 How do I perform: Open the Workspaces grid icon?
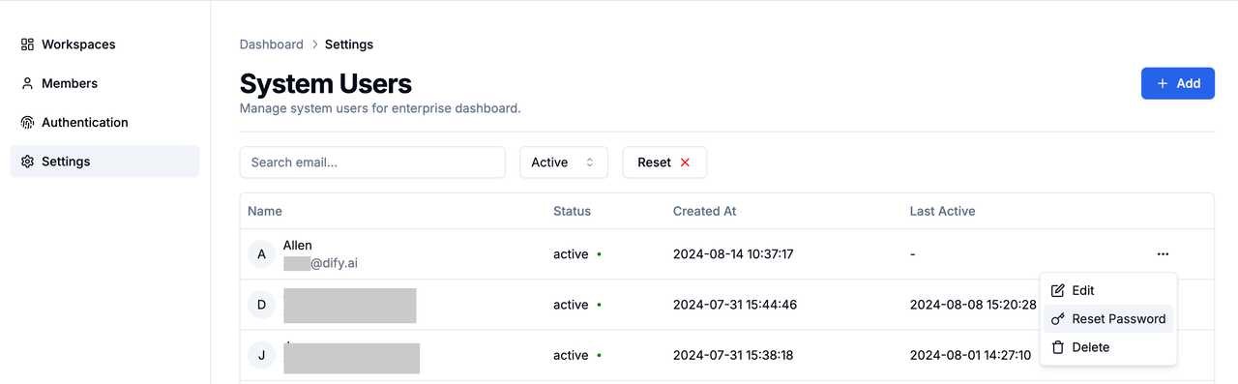coord(27,44)
